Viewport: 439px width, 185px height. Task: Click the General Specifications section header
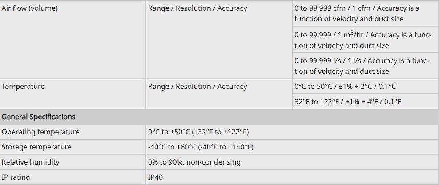pyautogui.click(x=39, y=117)
